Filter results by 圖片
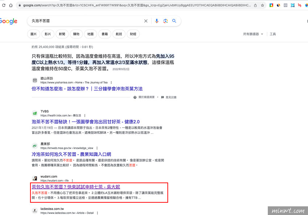 point(34,34)
